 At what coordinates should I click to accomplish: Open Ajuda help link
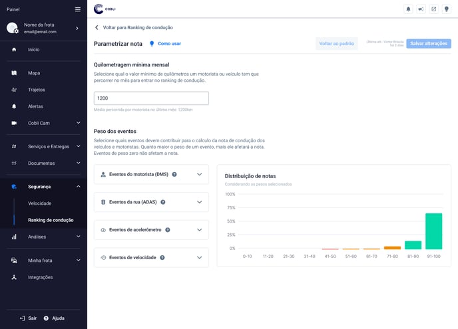[x=54, y=318]
